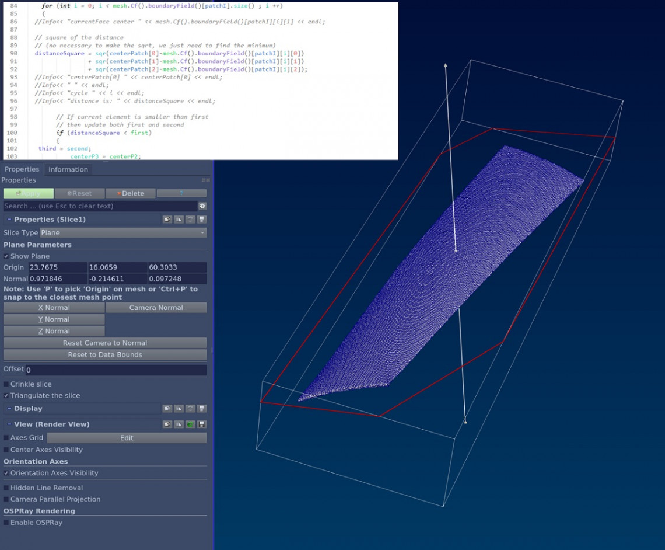Set plane to X Normal
665x550 pixels.
click(54, 308)
